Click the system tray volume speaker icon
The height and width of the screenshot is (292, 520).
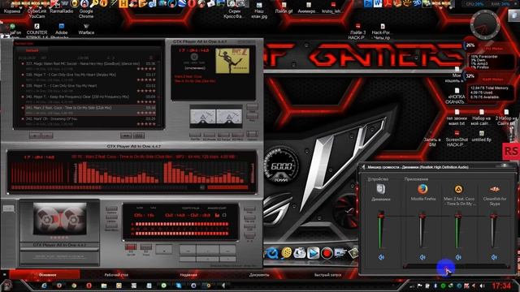click(482, 286)
